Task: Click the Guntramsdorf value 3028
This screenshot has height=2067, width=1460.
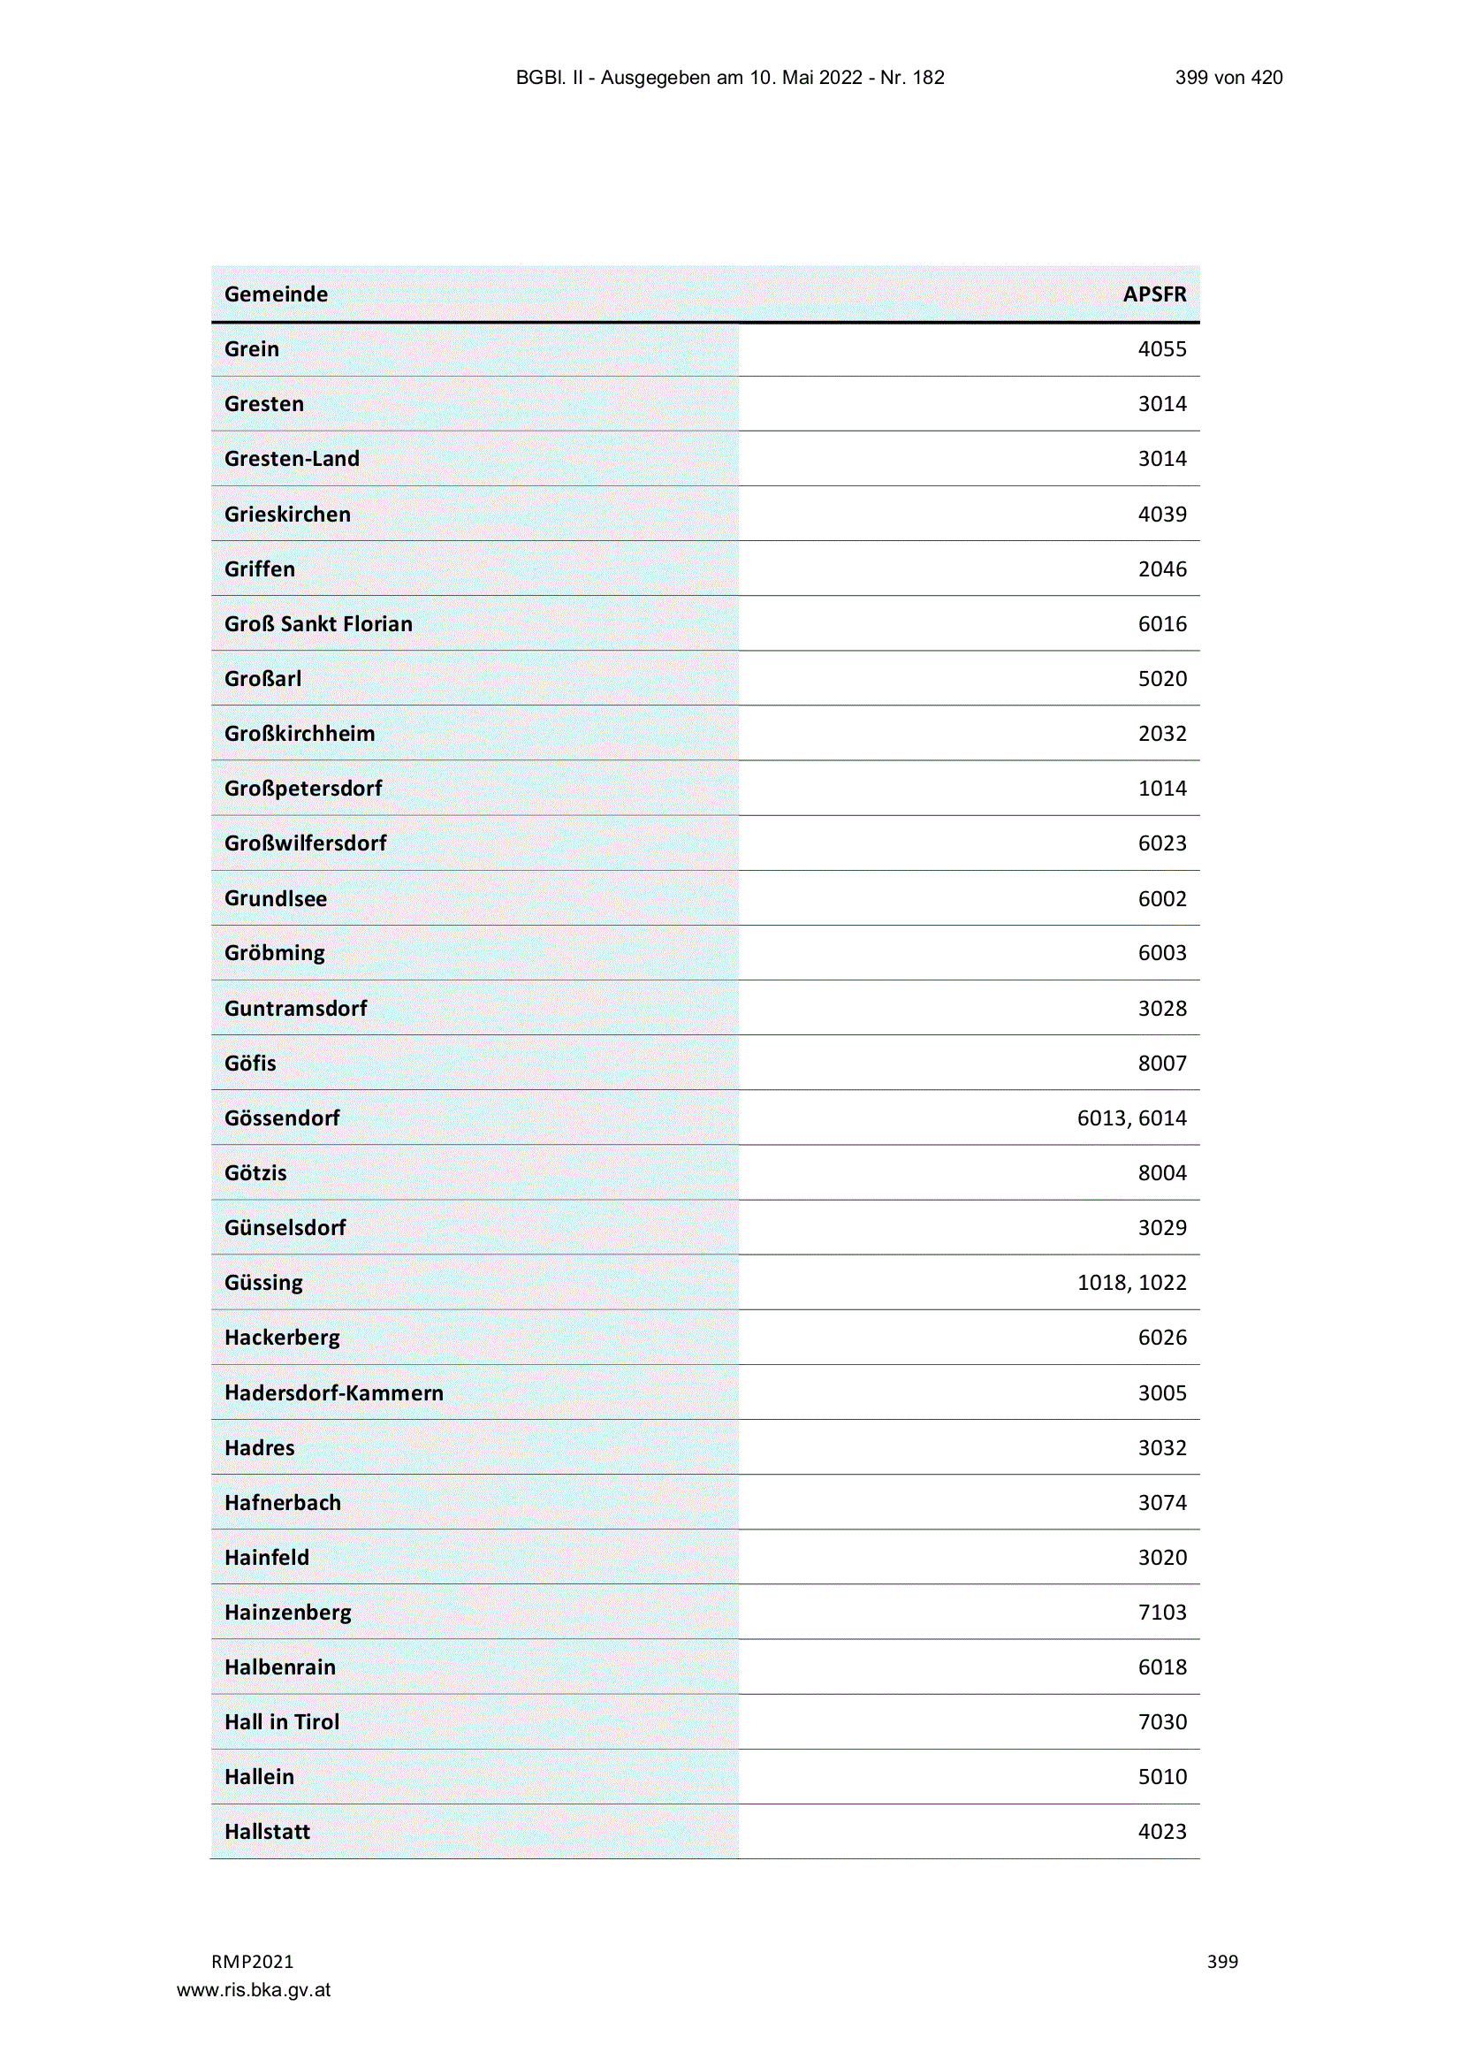Action: click(x=1162, y=1008)
